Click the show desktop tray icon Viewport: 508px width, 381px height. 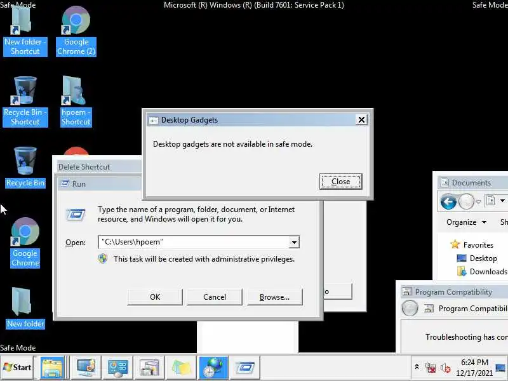click(x=501, y=368)
